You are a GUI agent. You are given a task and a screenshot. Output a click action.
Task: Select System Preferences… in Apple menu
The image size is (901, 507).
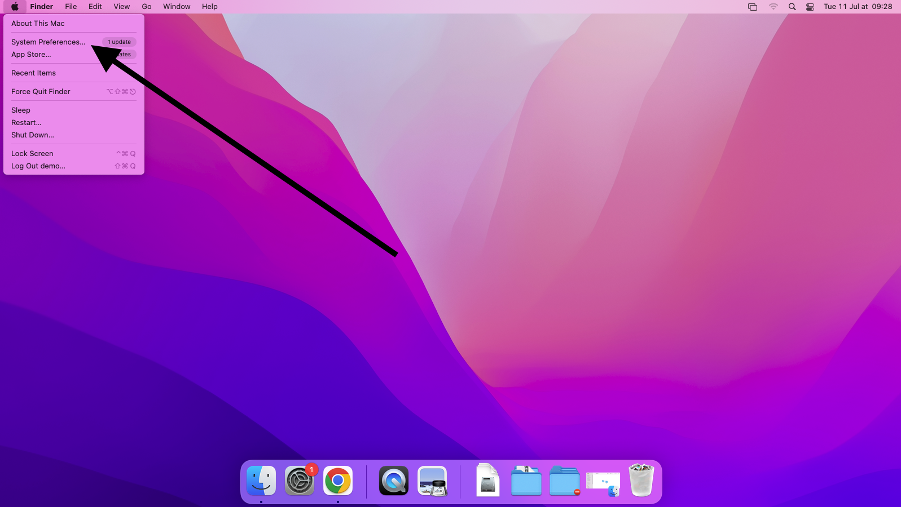[49, 42]
